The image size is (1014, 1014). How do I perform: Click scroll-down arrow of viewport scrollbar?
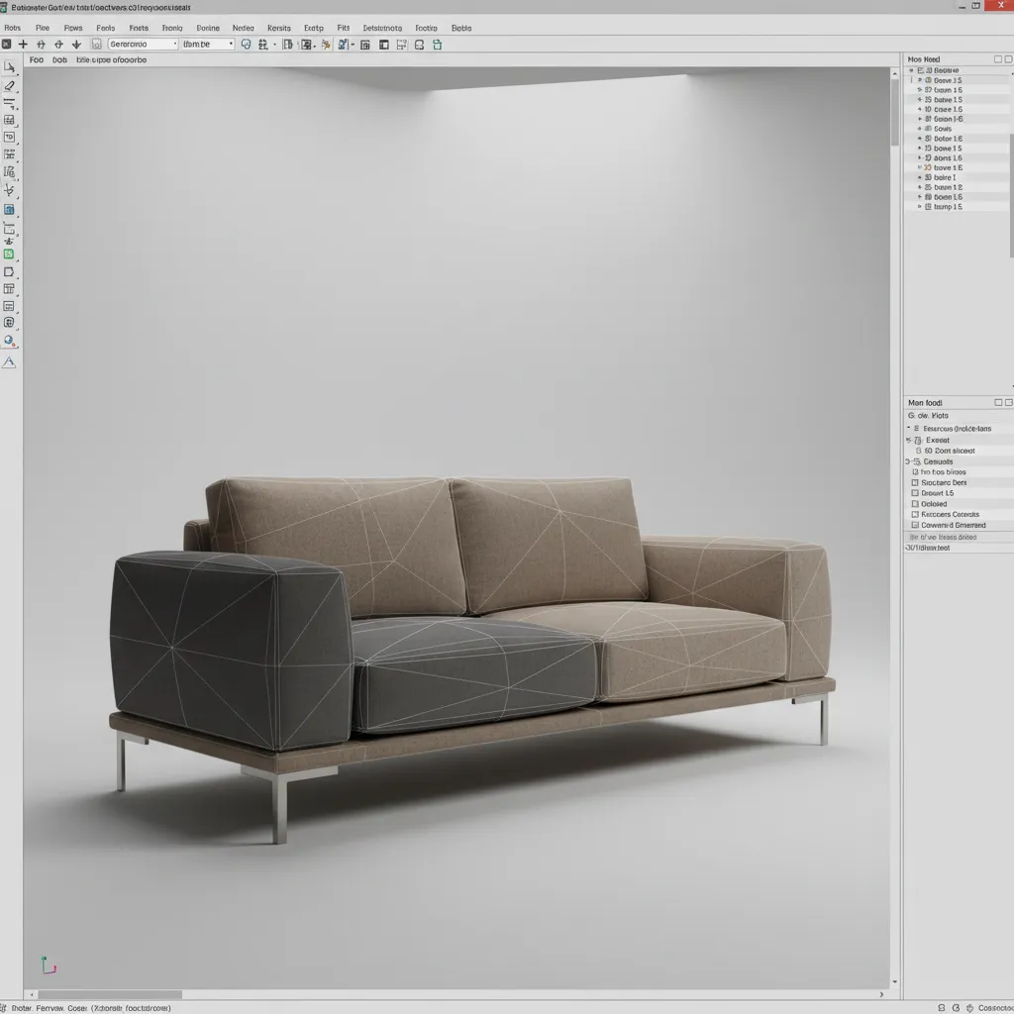pyautogui.click(x=894, y=981)
